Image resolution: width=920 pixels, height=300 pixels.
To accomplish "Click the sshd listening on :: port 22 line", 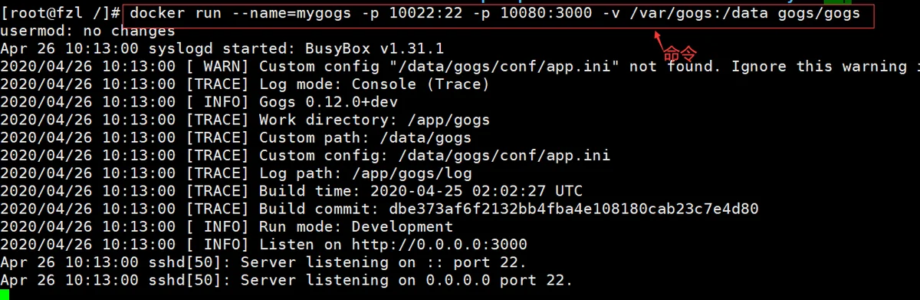I will tap(273, 262).
